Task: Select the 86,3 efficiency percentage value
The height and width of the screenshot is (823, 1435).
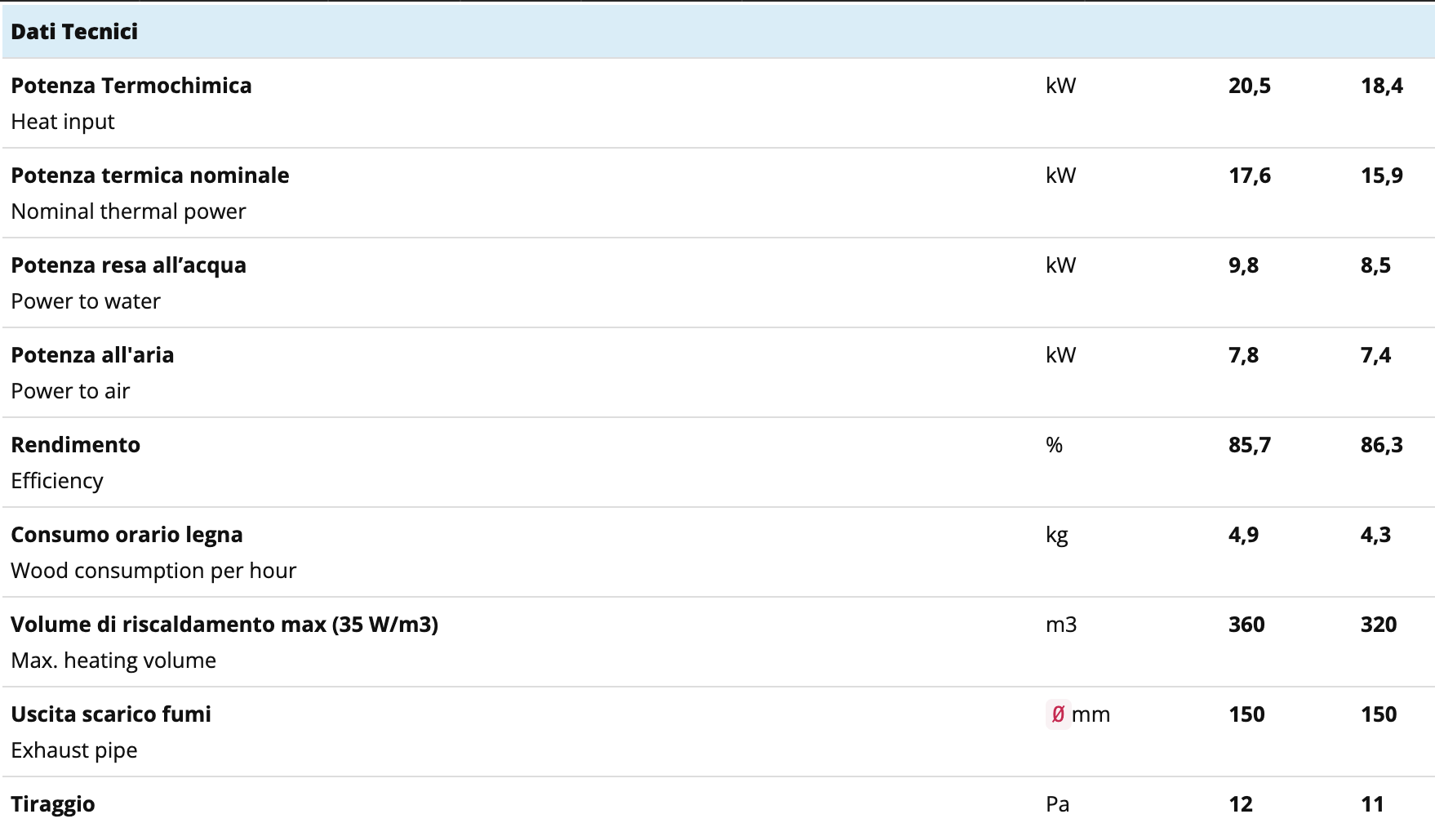Action: tap(1382, 445)
